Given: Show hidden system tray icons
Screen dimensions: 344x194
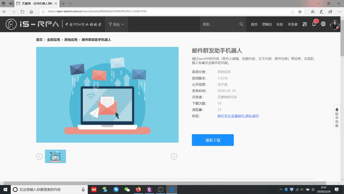Looking at the screenshot, I should coord(281,190).
